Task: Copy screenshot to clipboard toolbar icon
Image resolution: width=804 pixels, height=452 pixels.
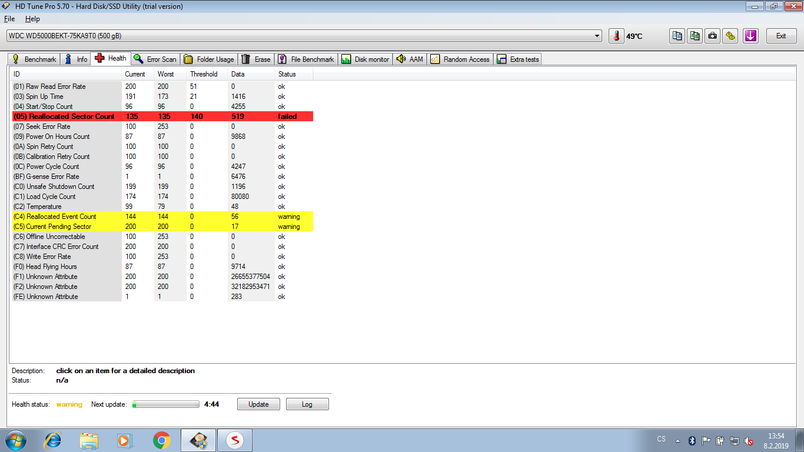Action: (695, 36)
